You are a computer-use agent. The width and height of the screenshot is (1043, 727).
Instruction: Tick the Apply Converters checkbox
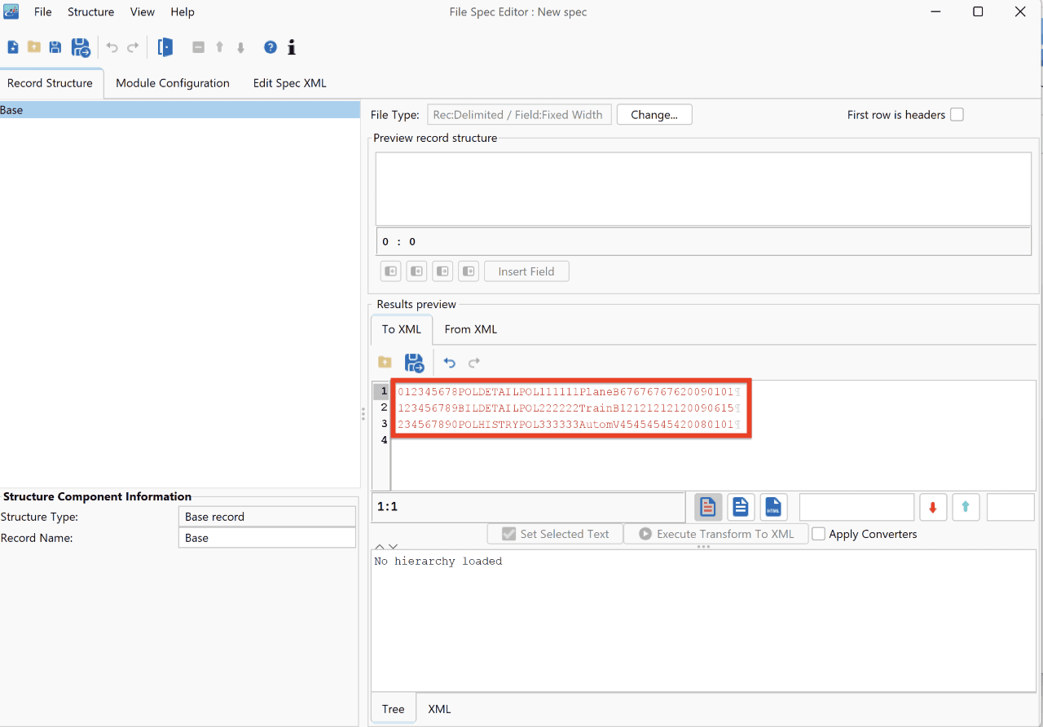pos(819,534)
